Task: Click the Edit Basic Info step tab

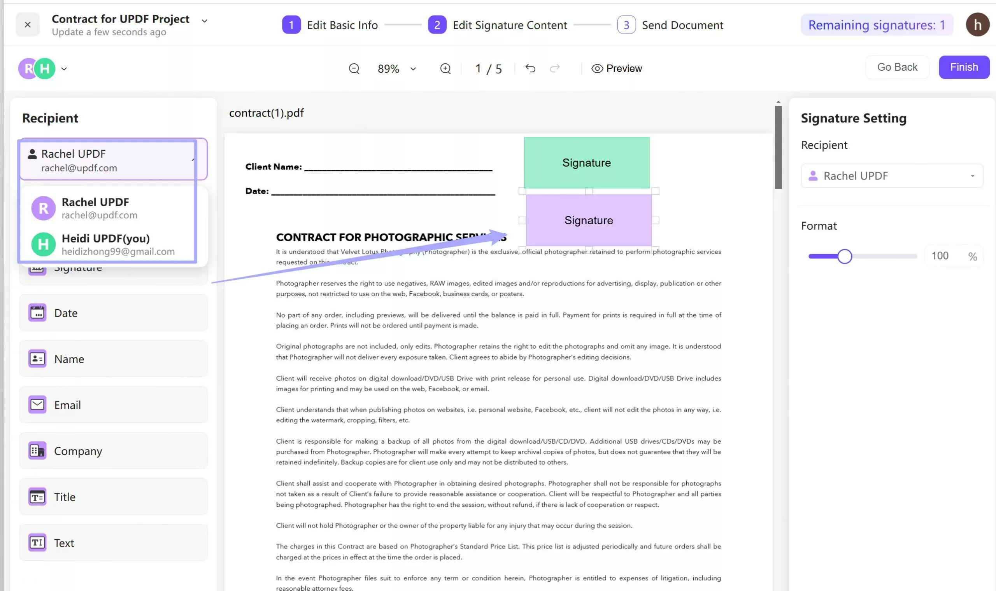Action: click(x=330, y=24)
